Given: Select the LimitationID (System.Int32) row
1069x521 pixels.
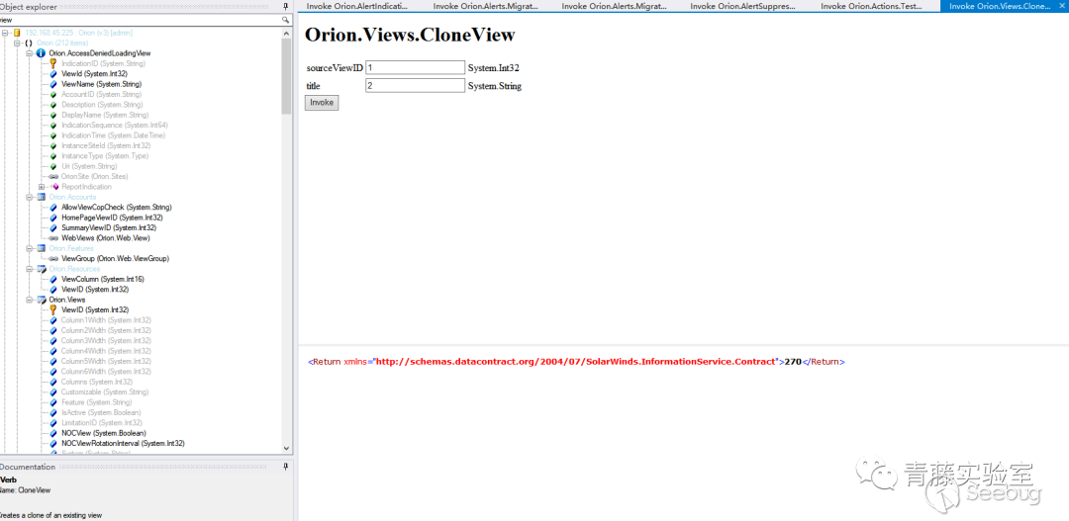Looking at the screenshot, I should pos(102,423).
